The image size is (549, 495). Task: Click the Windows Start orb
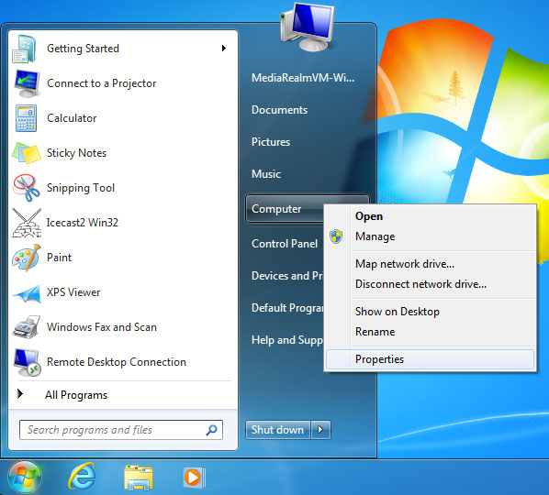click(x=25, y=477)
